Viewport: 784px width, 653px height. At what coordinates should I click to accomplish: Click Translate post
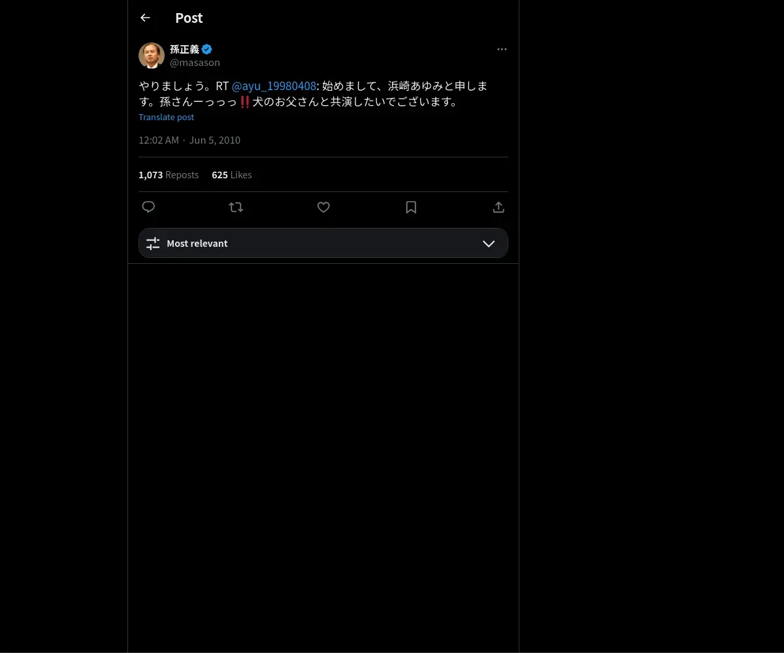click(166, 117)
